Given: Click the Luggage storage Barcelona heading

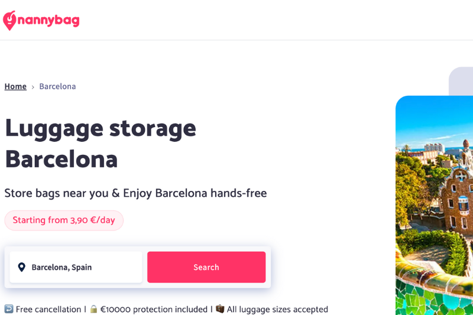Looking at the screenshot, I should click(101, 144).
